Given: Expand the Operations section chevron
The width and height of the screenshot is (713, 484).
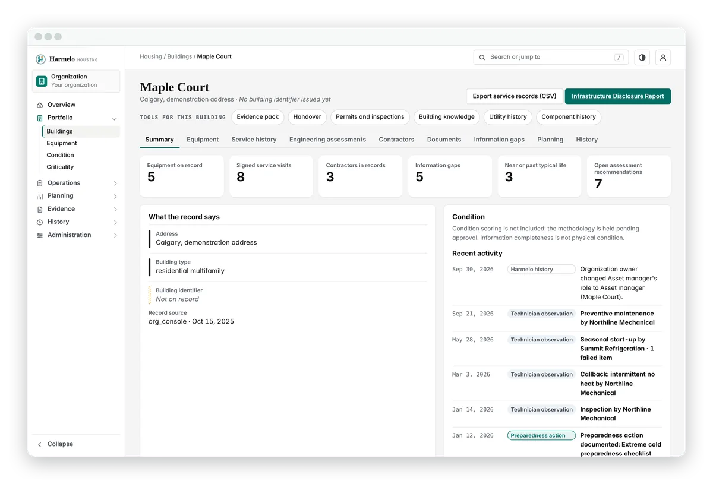Looking at the screenshot, I should [115, 183].
